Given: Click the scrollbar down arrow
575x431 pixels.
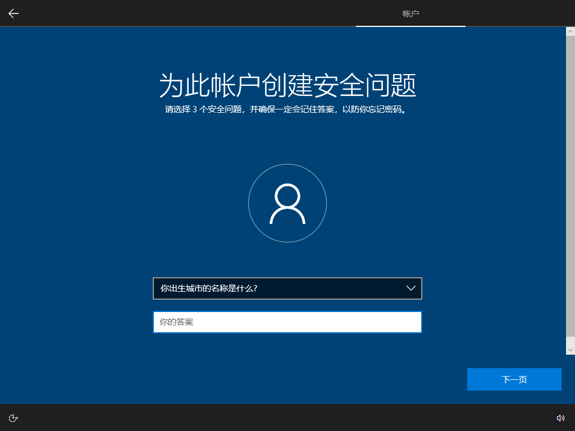Looking at the screenshot, I should (571, 350).
